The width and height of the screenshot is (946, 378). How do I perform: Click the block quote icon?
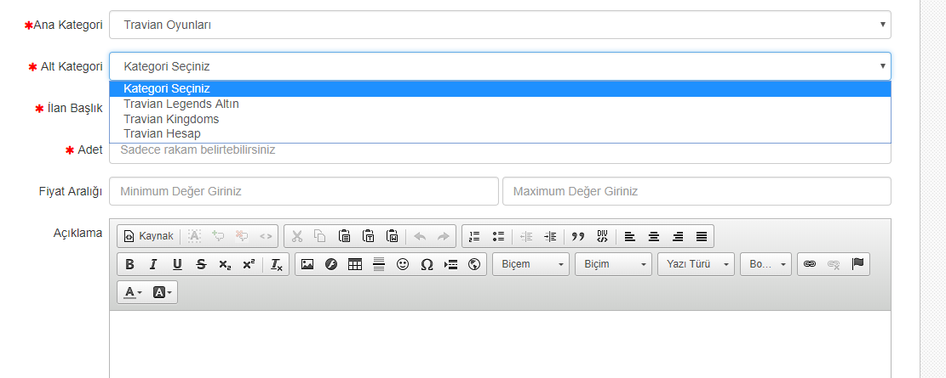(578, 236)
